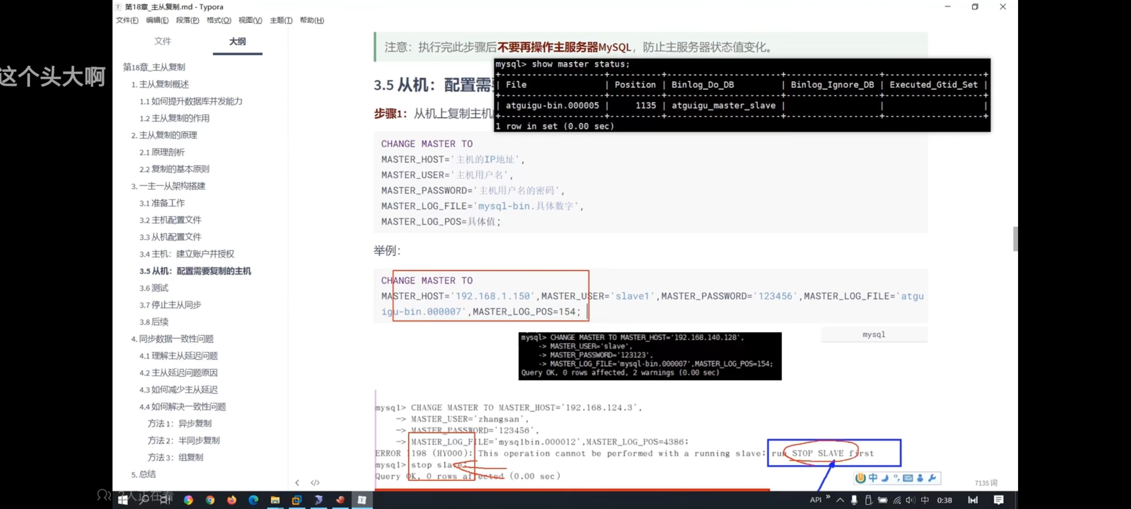The image size is (1131, 509).
Task: Click the mysql code language label
Action: click(x=874, y=334)
